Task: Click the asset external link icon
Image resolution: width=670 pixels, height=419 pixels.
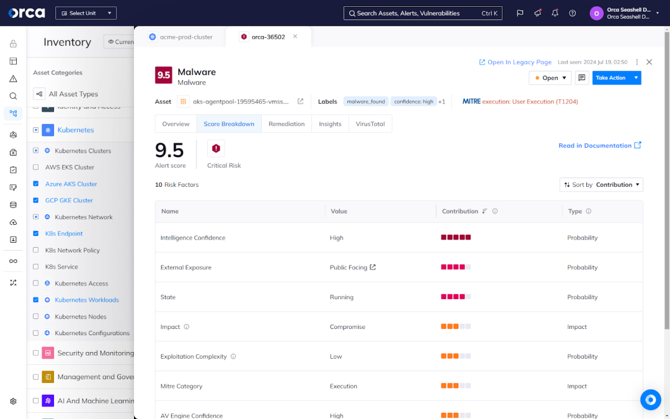Action: pyautogui.click(x=300, y=101)
